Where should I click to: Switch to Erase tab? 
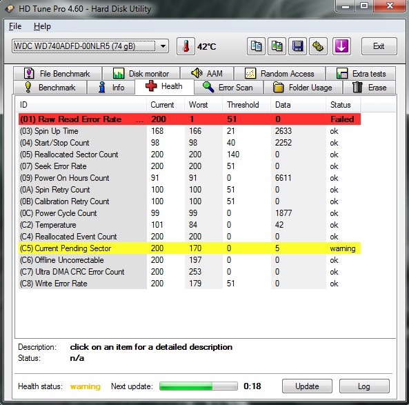coord(370,88)
